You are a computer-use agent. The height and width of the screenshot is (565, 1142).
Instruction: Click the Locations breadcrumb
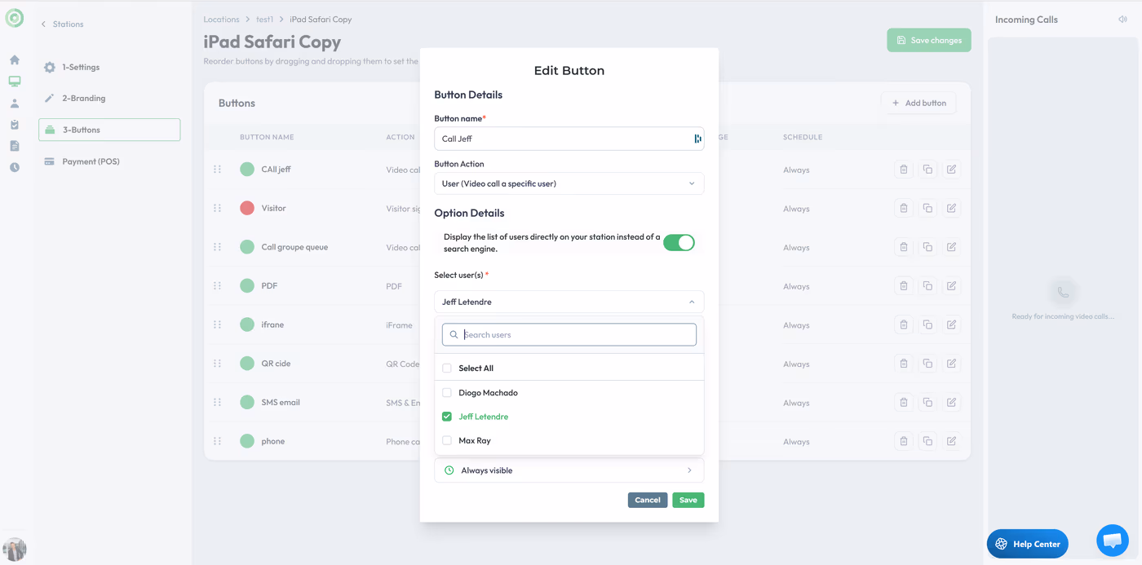[x=221, y=20]
